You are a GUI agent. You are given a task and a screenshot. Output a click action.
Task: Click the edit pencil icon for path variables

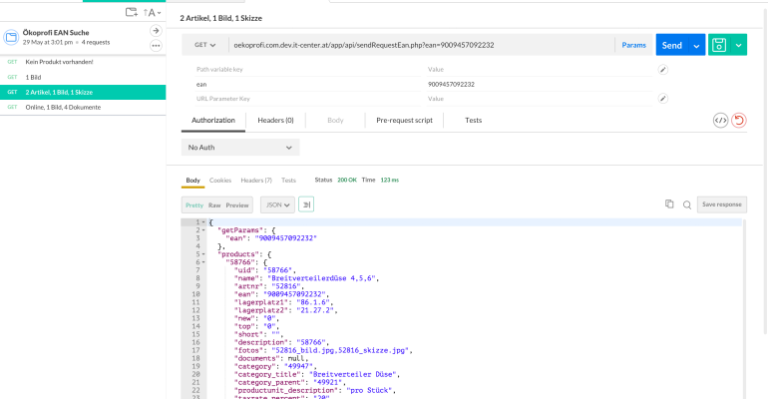click(x=662, y=70)
